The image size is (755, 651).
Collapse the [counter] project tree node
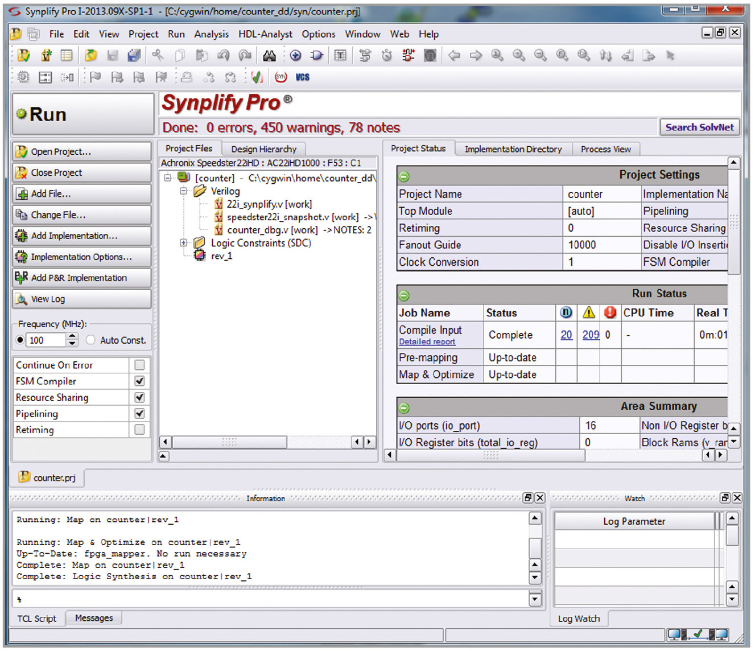pyautogui.click(x=168, y=178)
